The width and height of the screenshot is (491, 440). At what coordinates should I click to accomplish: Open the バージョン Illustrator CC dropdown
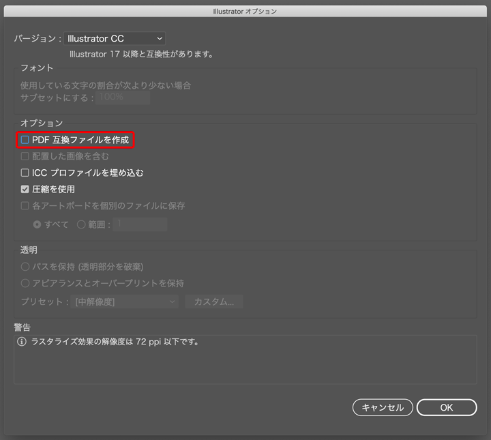point(115,38)
